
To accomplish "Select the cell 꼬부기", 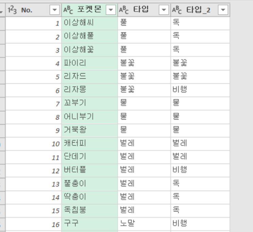I will pos(89,104).
